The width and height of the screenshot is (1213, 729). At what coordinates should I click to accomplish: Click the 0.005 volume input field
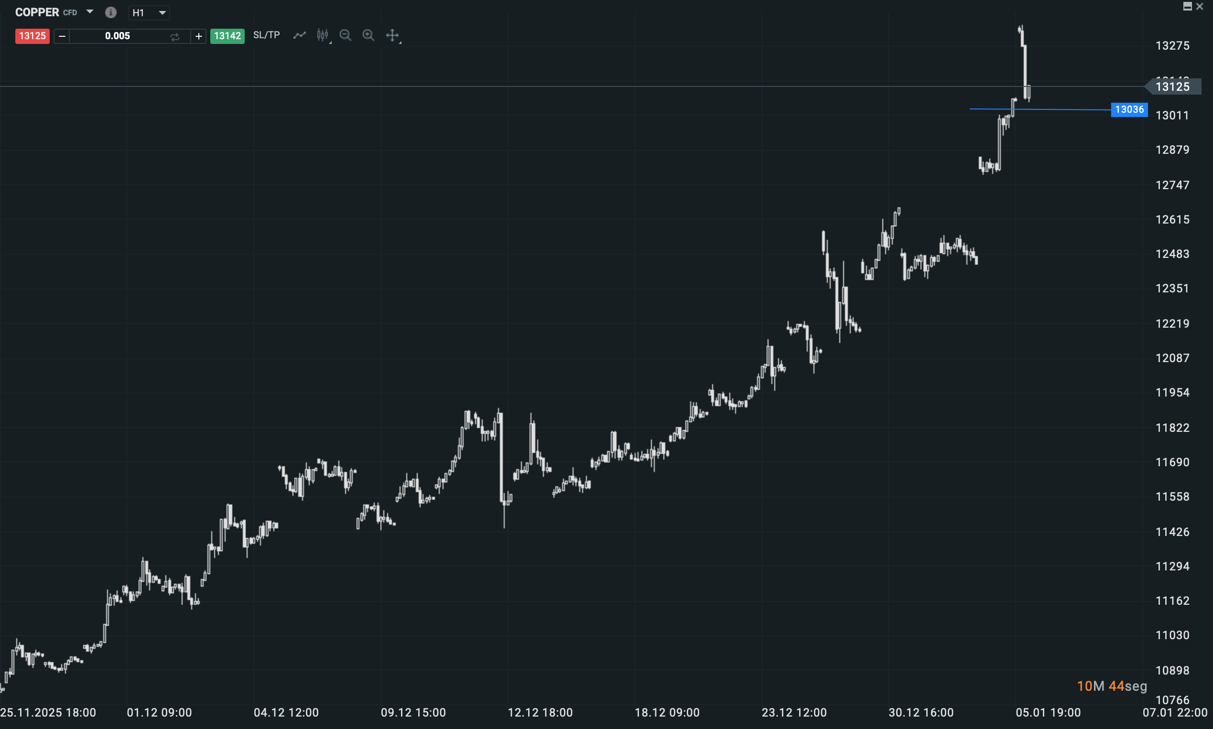coord(118,36)
